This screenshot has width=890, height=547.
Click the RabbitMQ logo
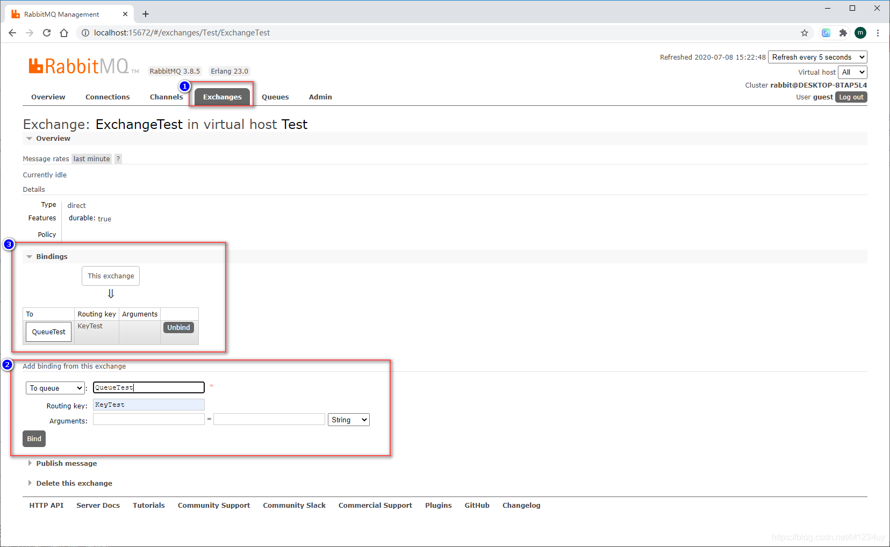(x=83, y=66)
